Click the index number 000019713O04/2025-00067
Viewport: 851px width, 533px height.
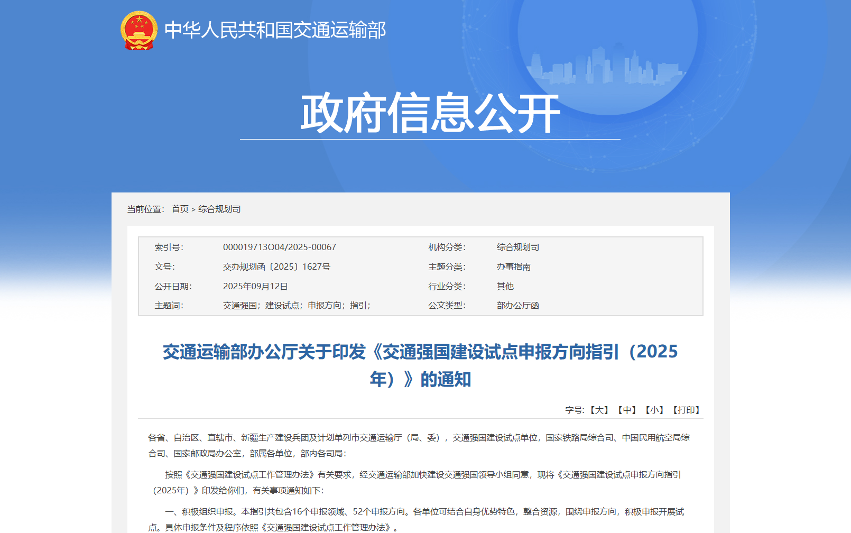(280, 247)
